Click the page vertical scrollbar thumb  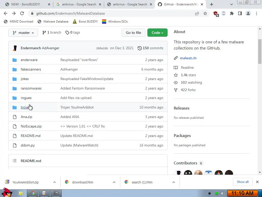[260, 51]
